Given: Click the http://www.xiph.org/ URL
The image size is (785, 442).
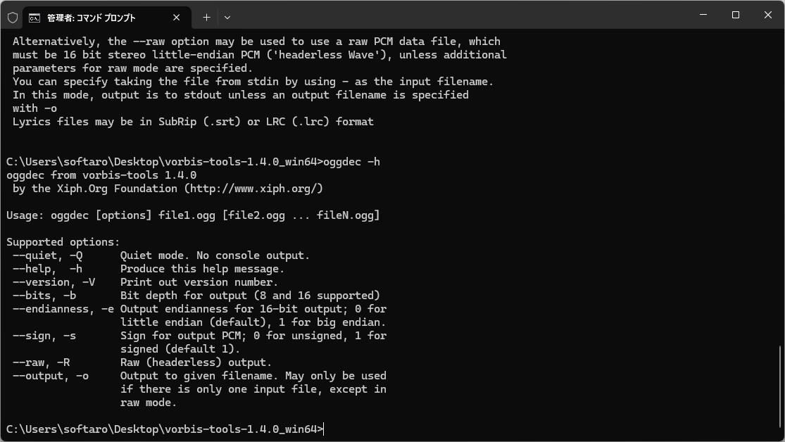Looking at the screenshot, I should click(x=253, y=189).
